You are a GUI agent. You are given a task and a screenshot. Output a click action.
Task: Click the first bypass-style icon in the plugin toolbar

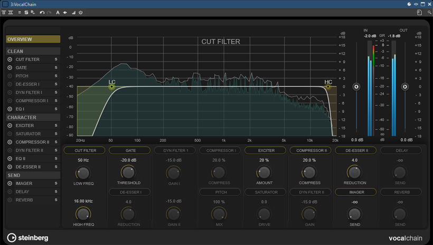4,13
